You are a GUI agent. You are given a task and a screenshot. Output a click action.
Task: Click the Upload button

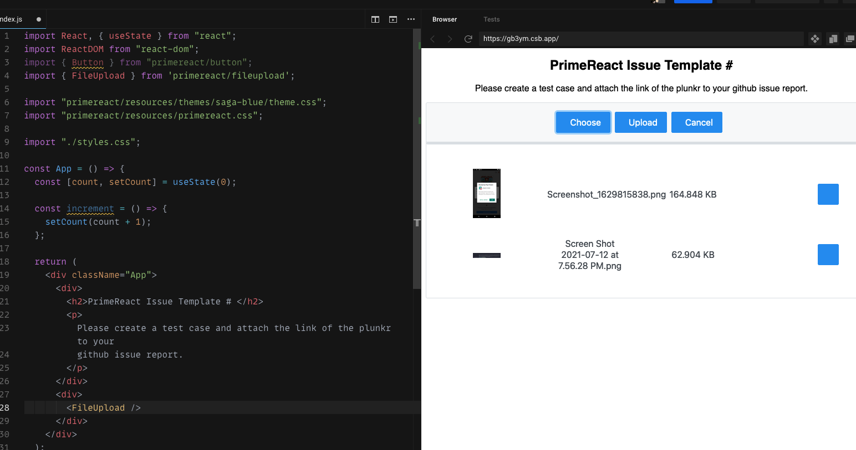(640, 122)
